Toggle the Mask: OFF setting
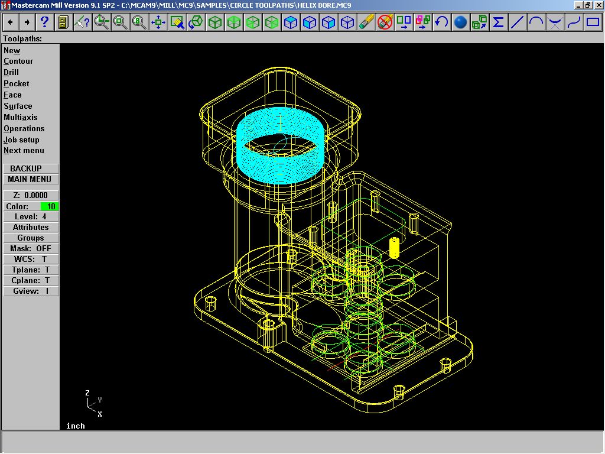The image size is (605, 454). pyautogui.click(x=31, y=249)
